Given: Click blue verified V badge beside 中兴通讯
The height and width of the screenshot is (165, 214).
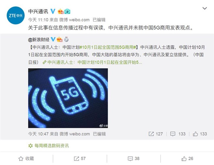Looking at the screenshot, I should [53, 11].
